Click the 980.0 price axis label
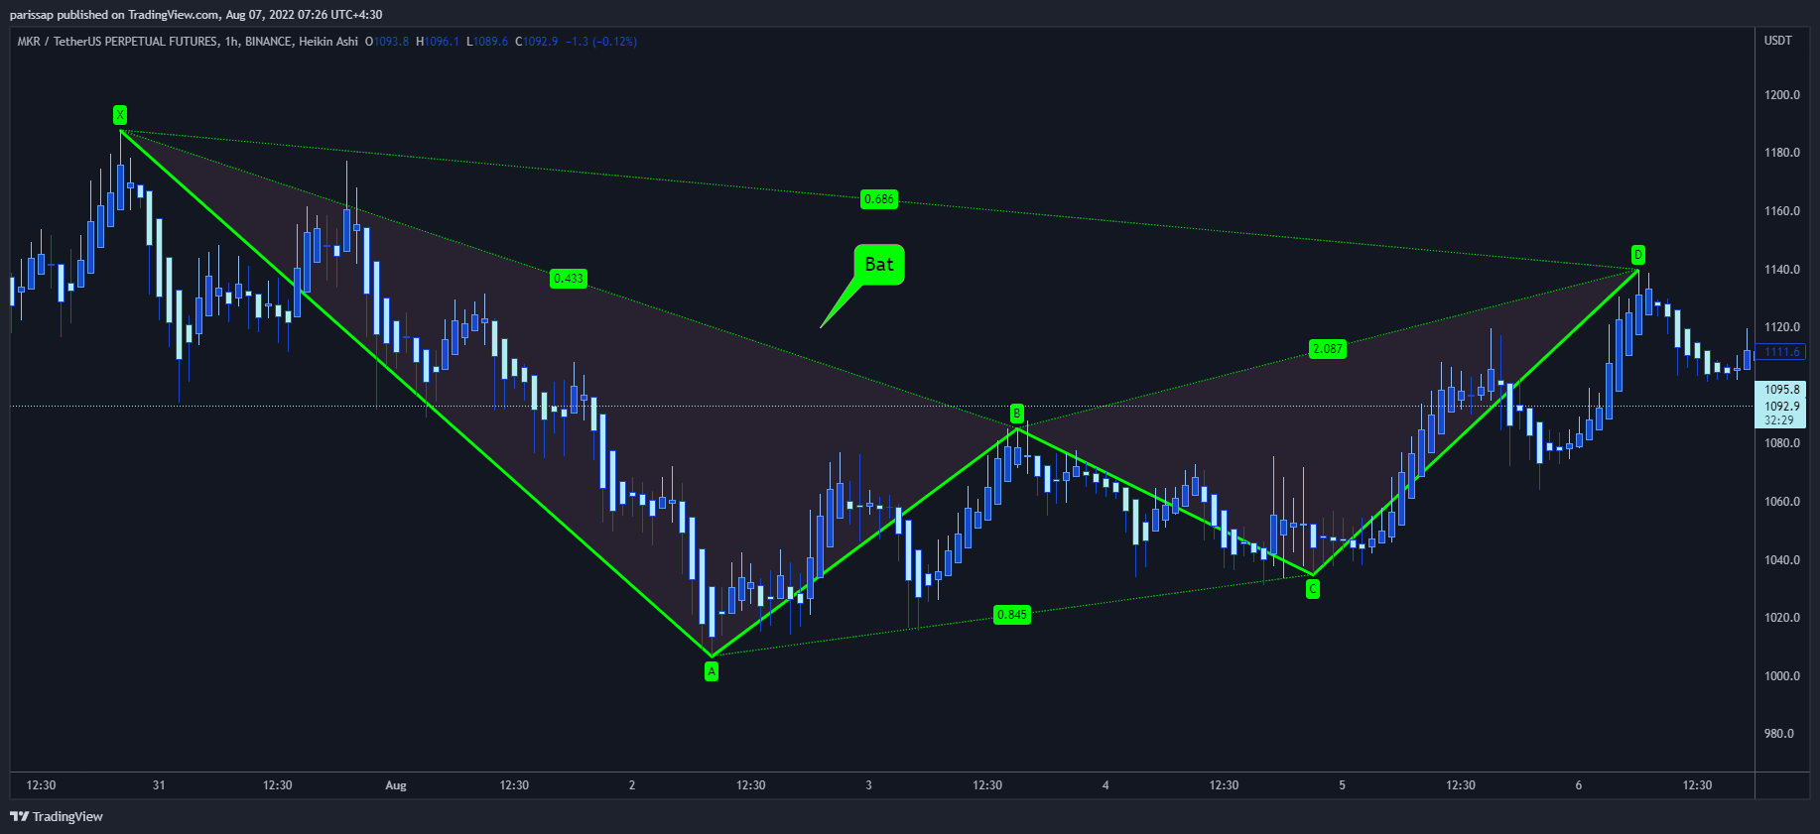The height and width of the screenshot is (834, 1820). [x=1779, y=734]
